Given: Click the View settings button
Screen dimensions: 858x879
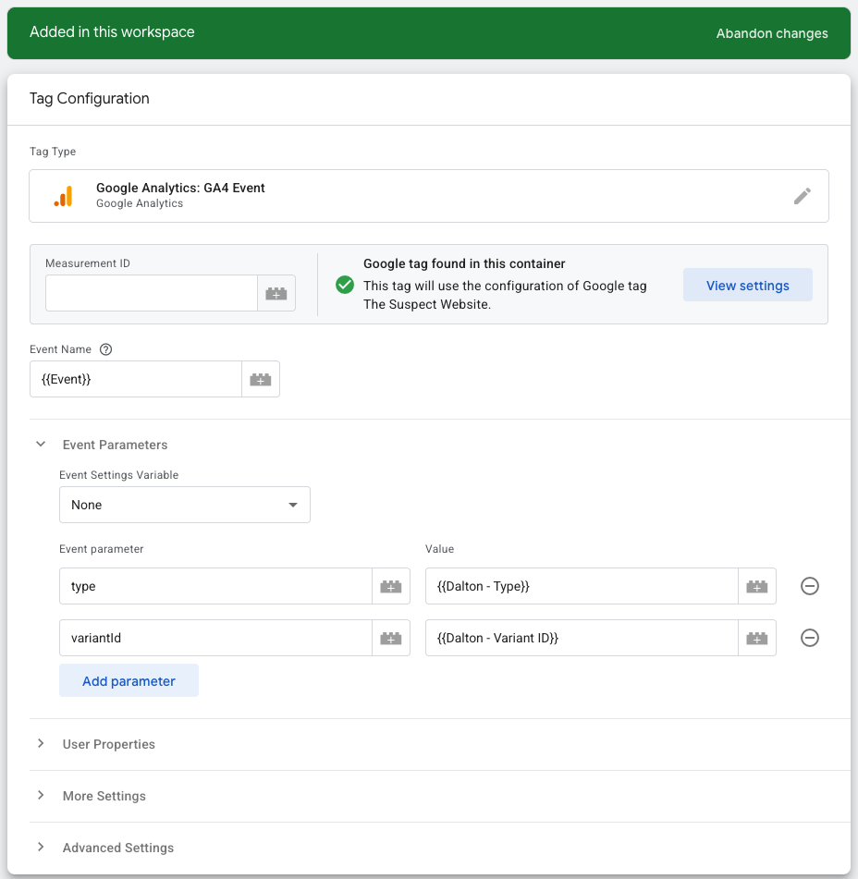Looking at the screenshot, I should [x=748, y=285].
